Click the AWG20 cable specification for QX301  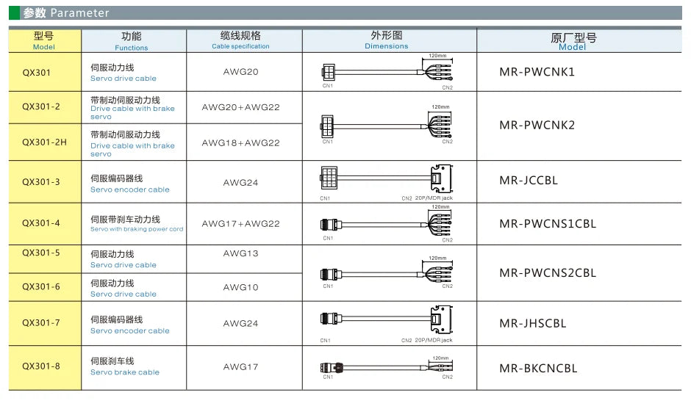click(x=240, y=72)
